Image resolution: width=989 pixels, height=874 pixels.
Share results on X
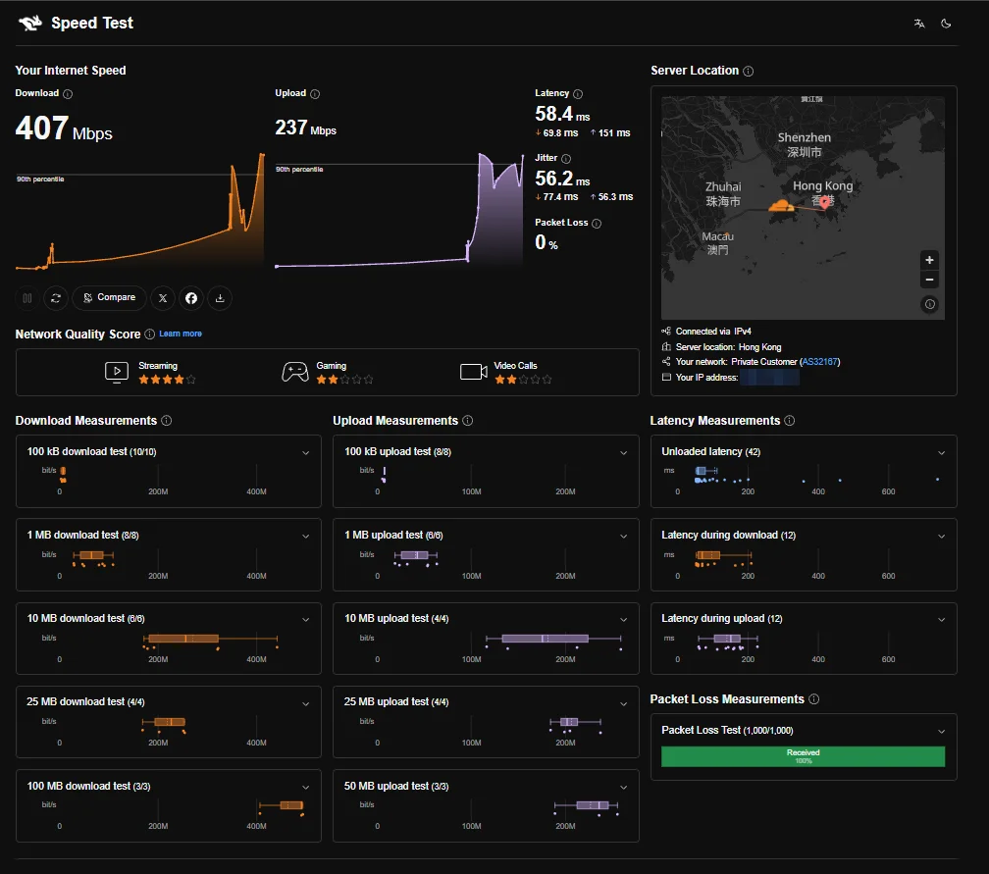click(163, 297)
